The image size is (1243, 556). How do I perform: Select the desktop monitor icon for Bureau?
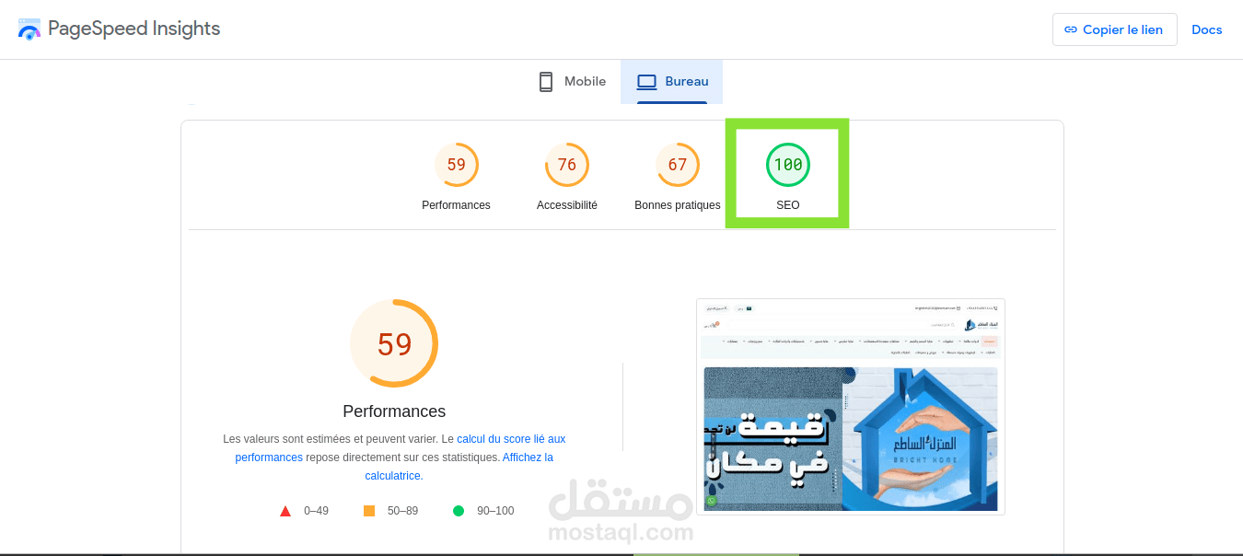647,82
